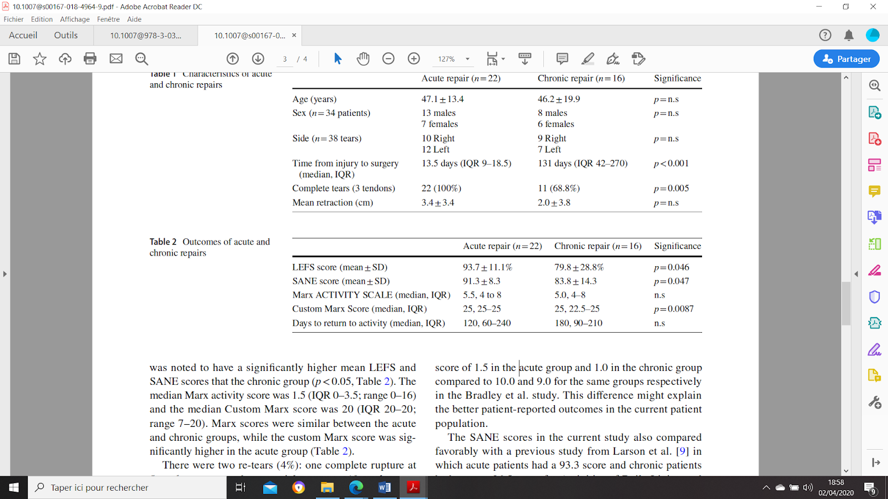Viewport: 888px width, 499px height.
Task: Collapse the right tools pane arrow
Action: 856,274
